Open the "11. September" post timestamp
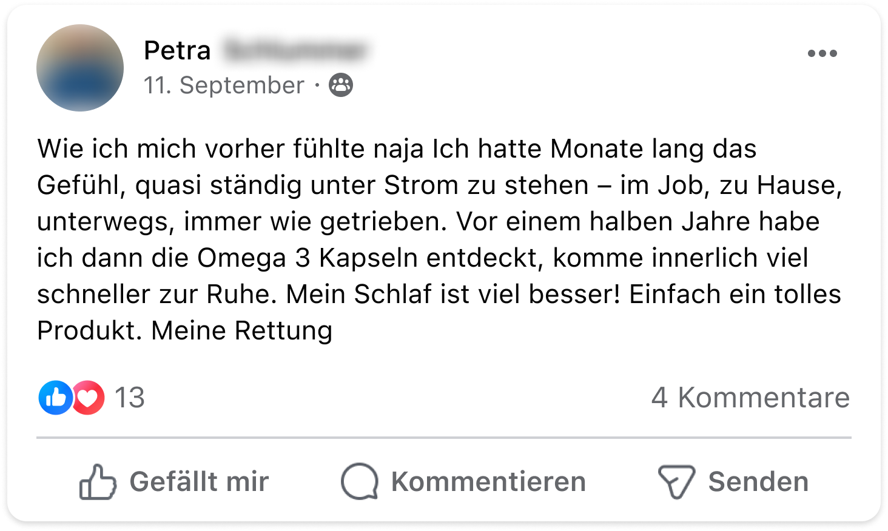Image resolution: width=888 pixels, height=531 pixels. tap(224, 85)
